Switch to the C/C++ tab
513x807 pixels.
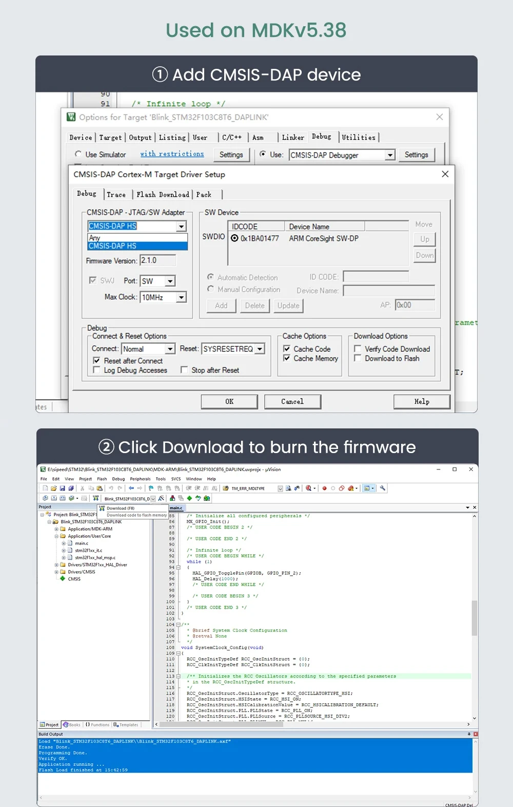232,137
